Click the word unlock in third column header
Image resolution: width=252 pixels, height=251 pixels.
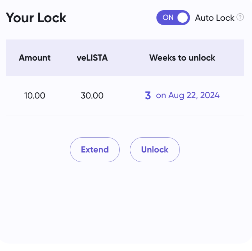click(202, 58)
